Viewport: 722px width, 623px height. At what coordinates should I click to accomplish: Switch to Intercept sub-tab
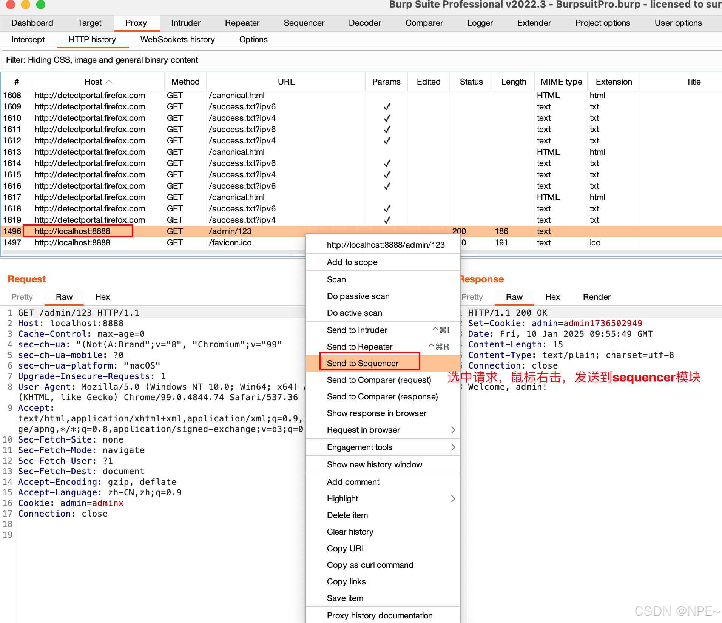point(28,40)
